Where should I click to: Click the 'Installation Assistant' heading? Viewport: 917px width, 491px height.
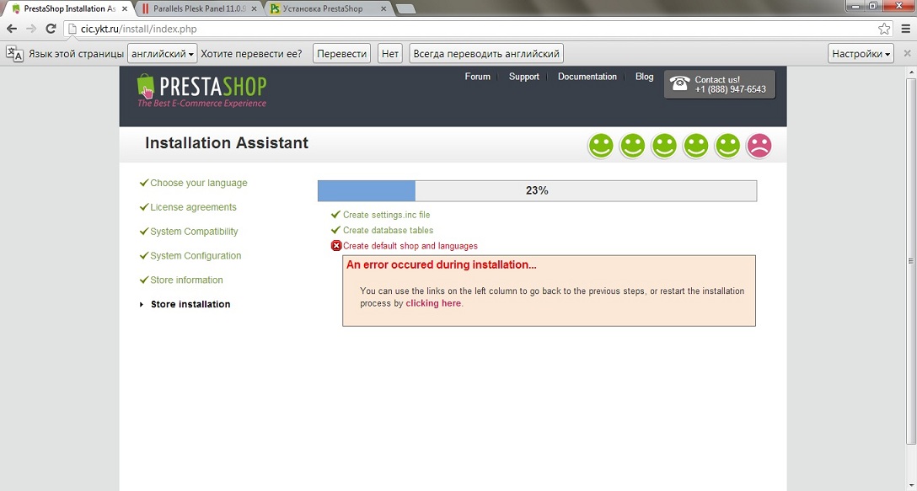pos(227,143)
